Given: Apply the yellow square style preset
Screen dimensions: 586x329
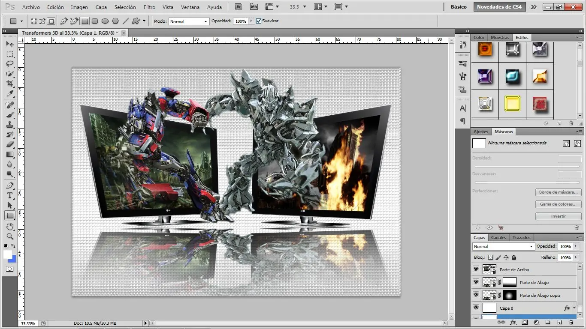Looking at the screenshot, I should pyautogui.click(x=512, y=103).
